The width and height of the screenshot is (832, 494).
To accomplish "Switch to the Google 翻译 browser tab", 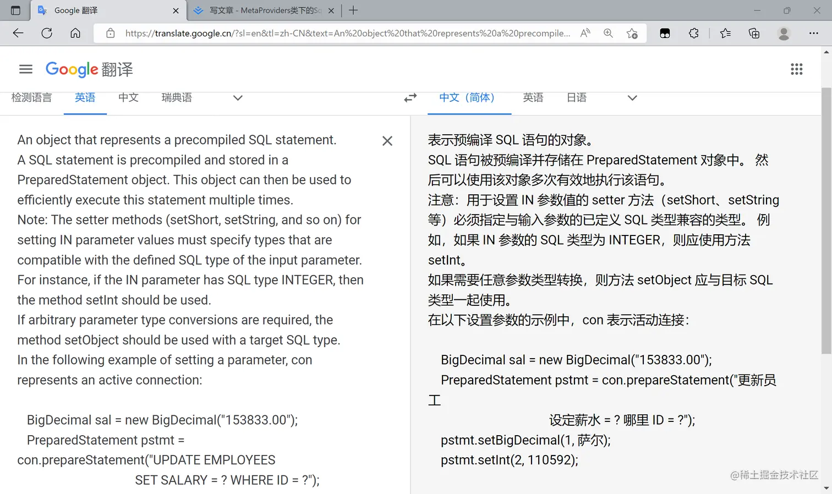I will tap(108, 10).
